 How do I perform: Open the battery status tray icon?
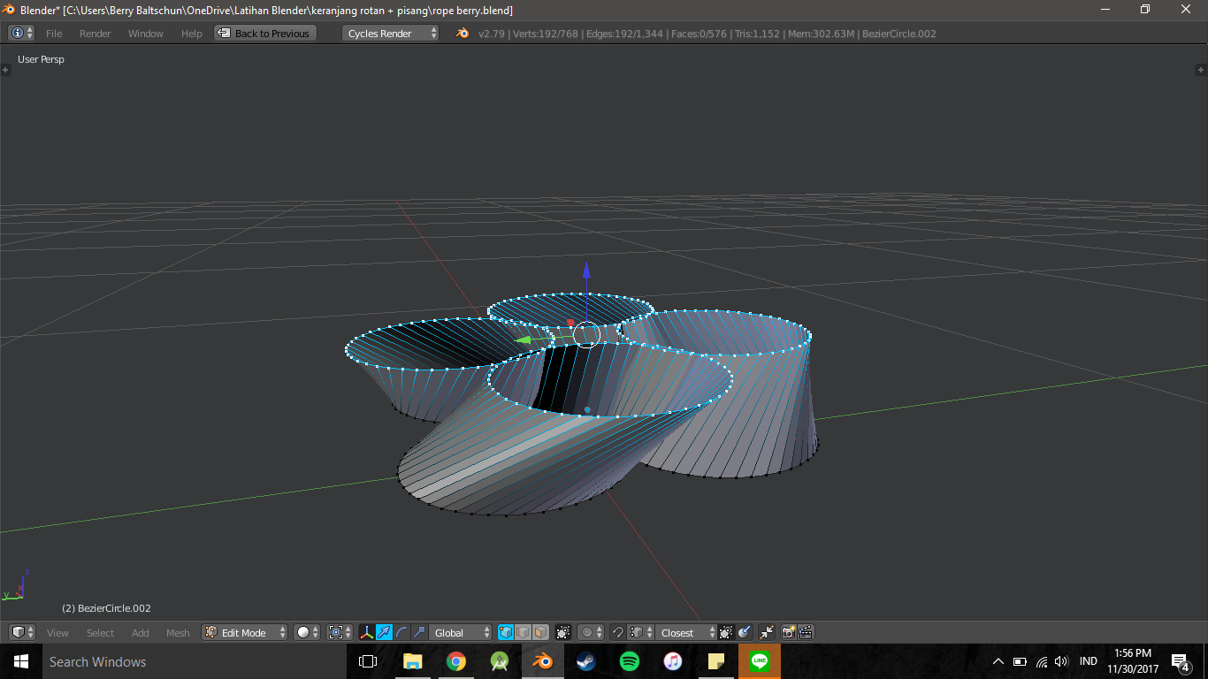1020,661
